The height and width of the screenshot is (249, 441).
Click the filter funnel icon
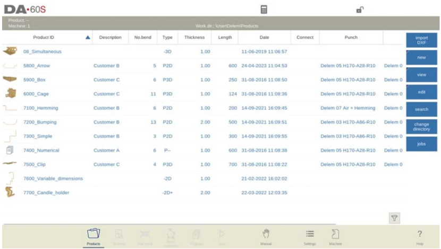click(x=394, y=218)
